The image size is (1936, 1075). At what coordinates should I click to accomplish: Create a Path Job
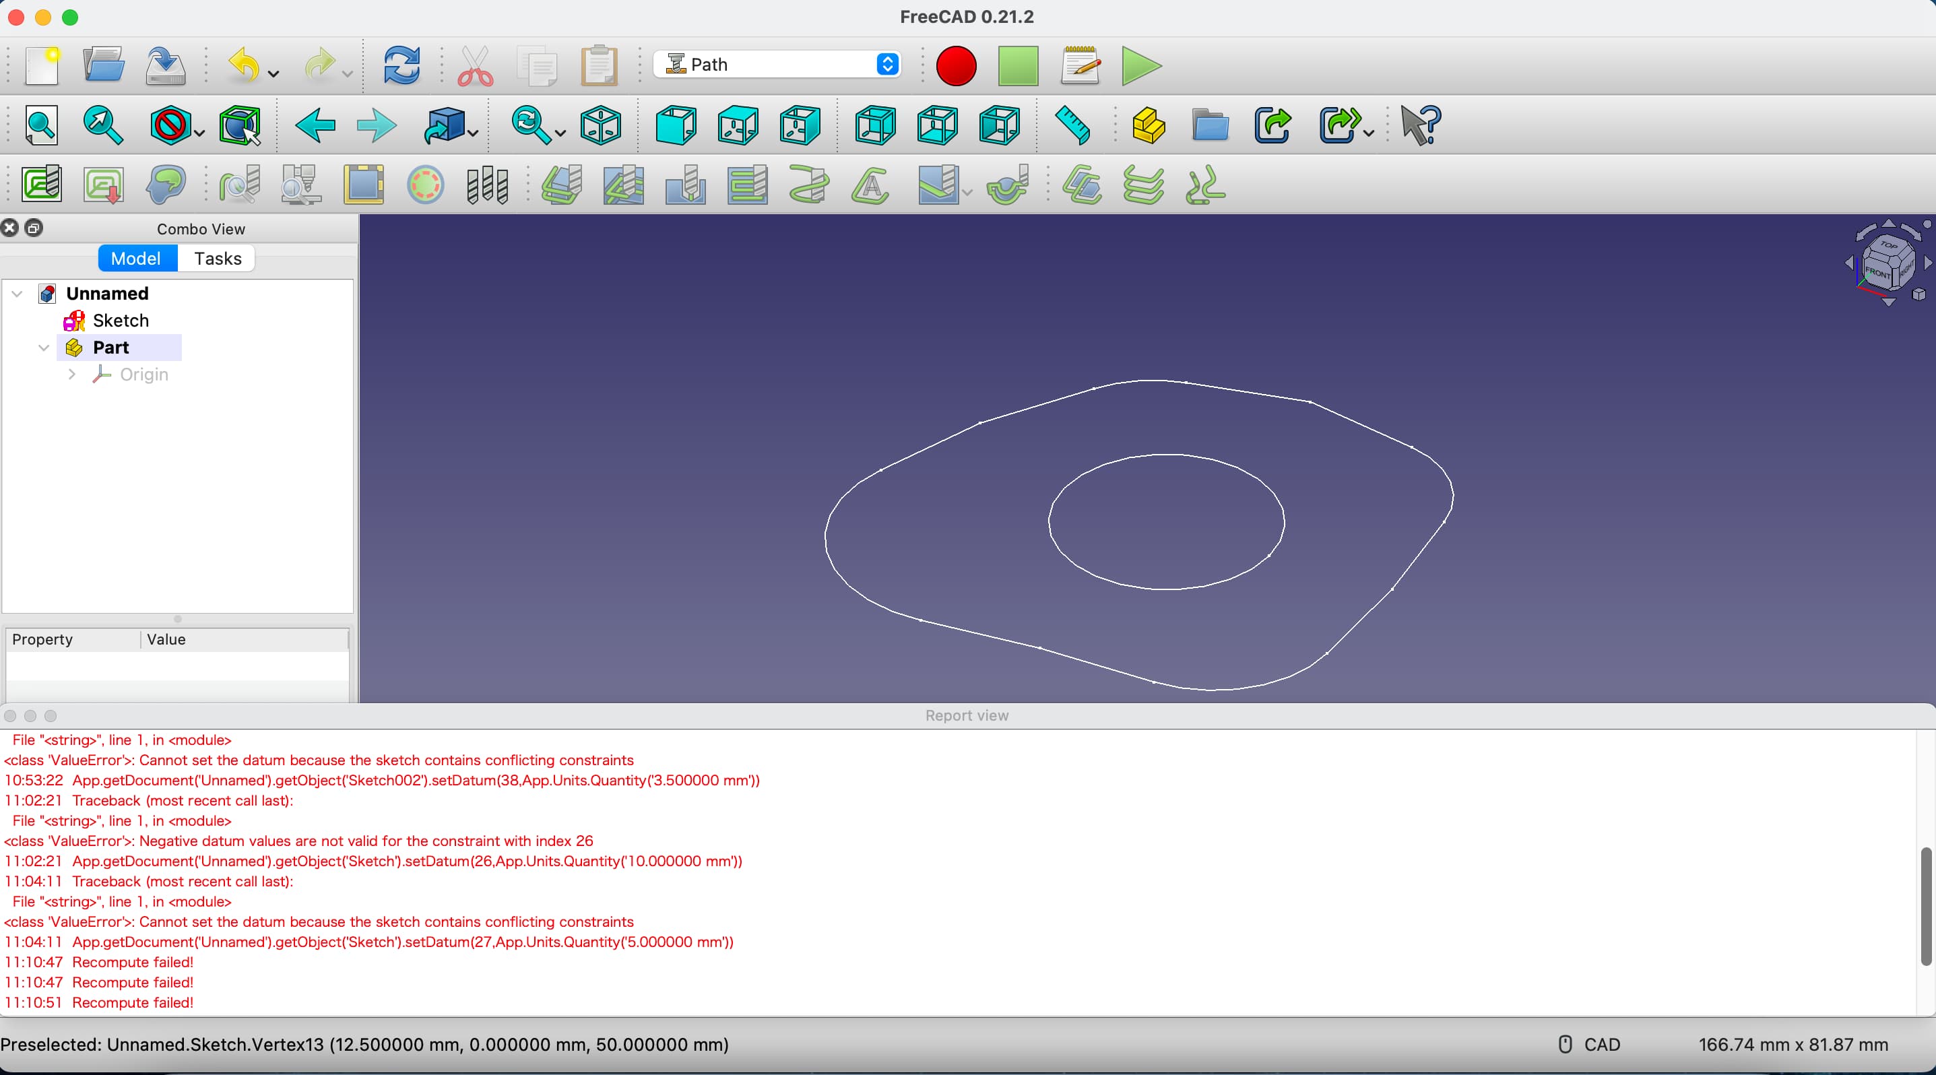point(42,185)
